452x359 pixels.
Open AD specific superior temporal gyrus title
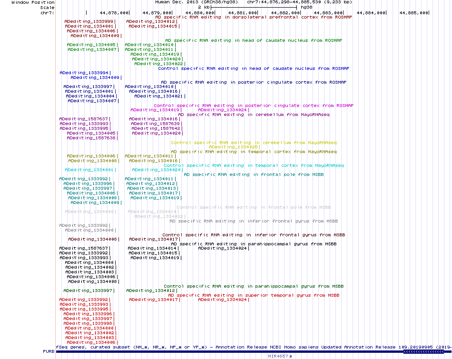point(254,295)
